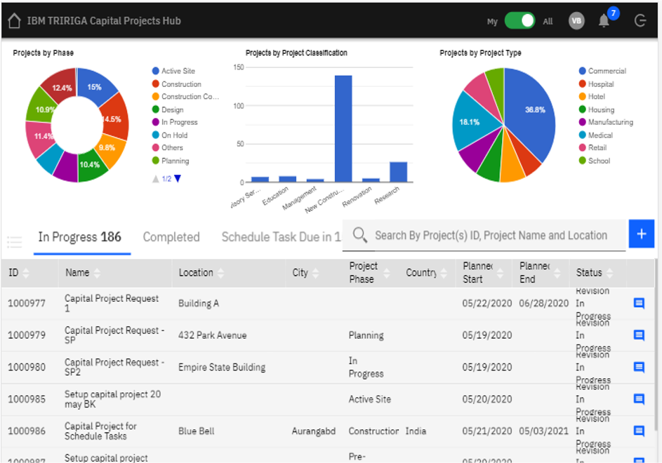The height and width of the screenshot is (463, 662).
Task: Click Construction legend color dot
Action: 155,84
